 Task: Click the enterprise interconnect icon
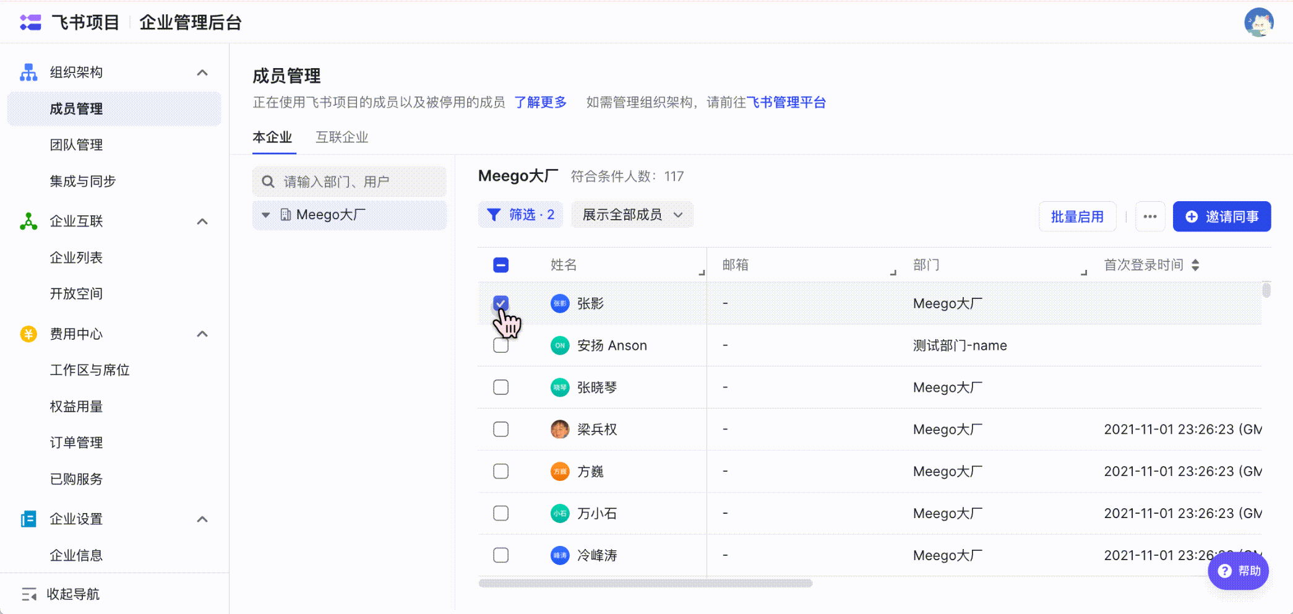(28, 222)
